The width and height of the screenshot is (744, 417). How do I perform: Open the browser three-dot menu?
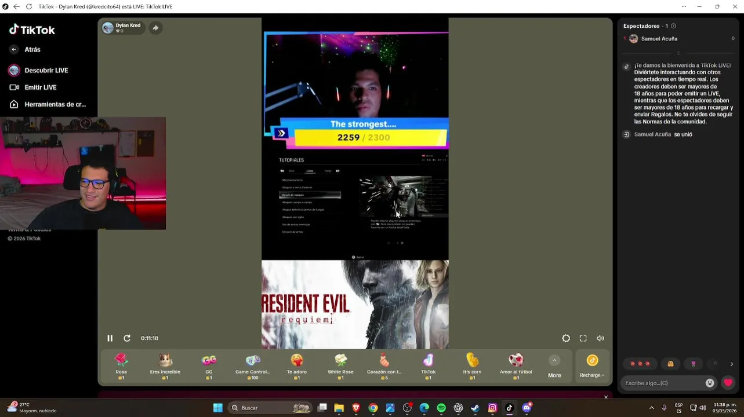684,6
